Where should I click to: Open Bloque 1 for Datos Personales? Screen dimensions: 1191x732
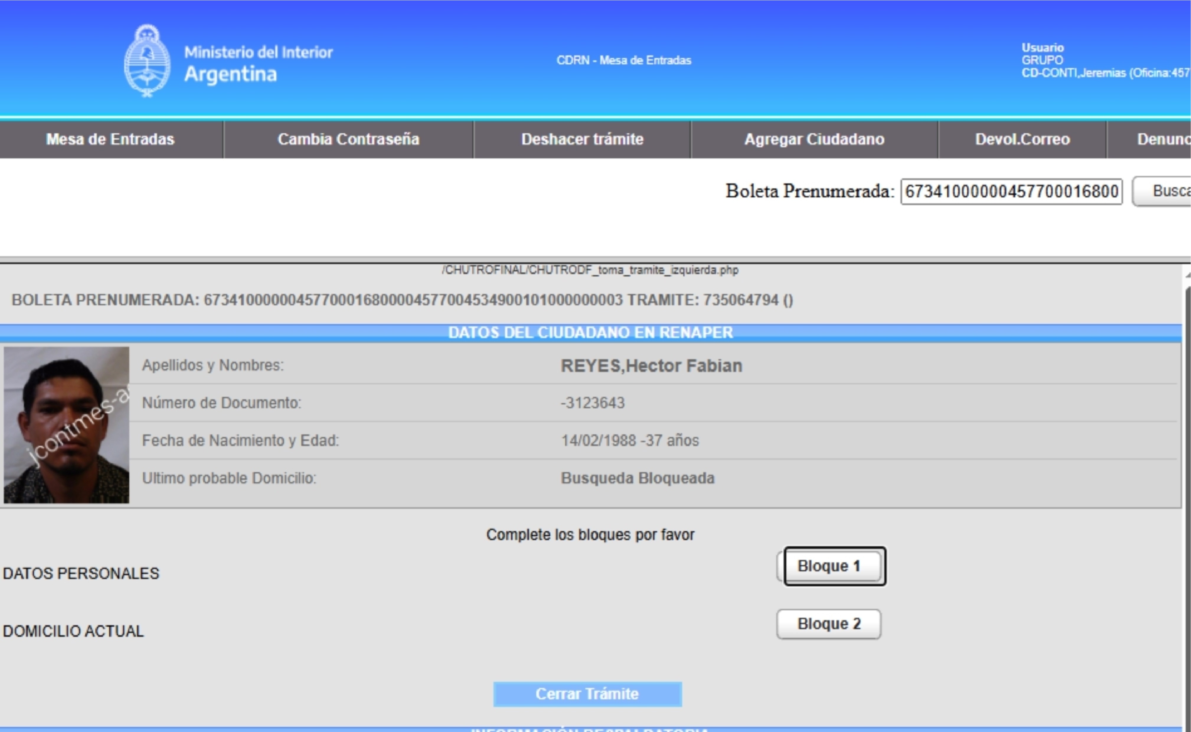pyautogui.click(x=829, y=566)
